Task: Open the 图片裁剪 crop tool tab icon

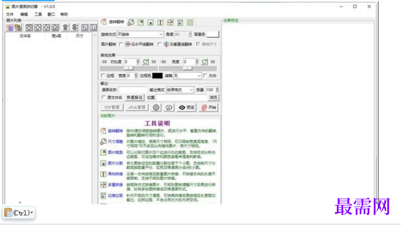Action: coord(141,22)
